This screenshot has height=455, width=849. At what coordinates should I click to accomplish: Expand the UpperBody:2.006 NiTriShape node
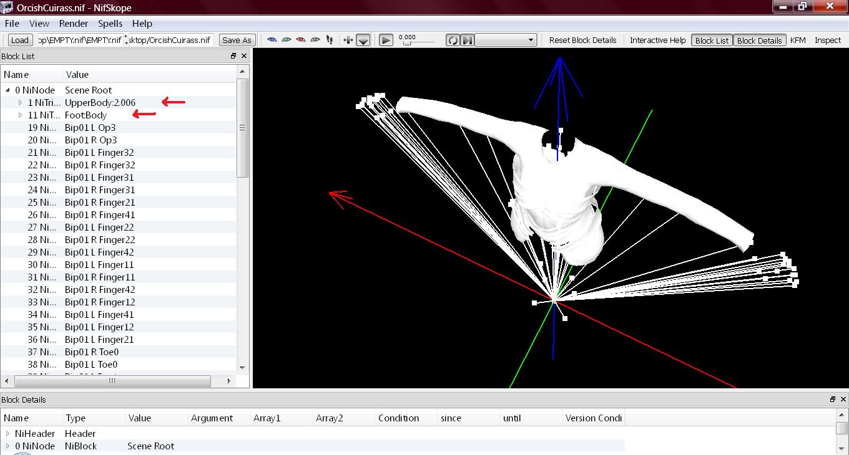tap(20, 103)
